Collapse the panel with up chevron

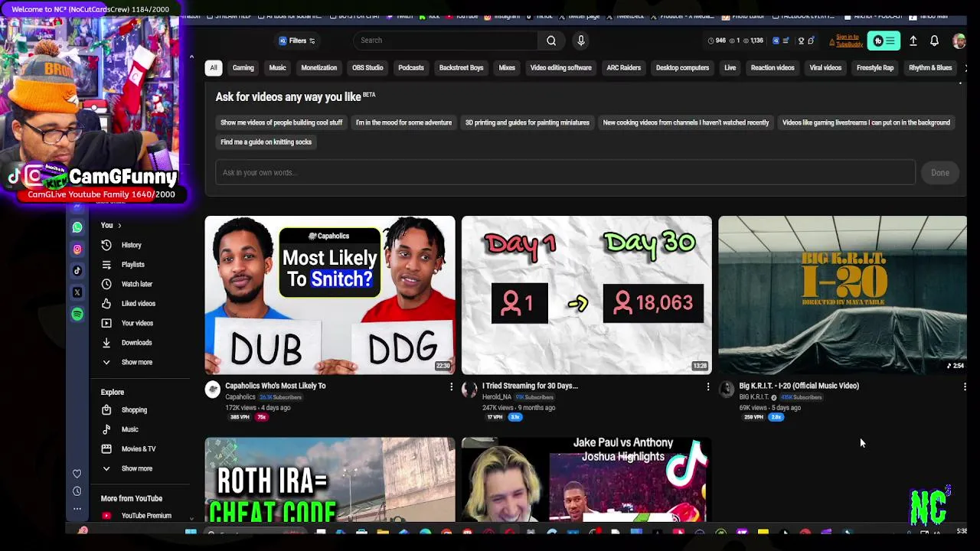pyautogui.click(x=191, y=57)
